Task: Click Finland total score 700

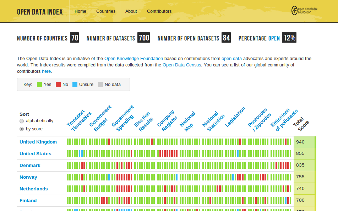Action: (300, 200)
